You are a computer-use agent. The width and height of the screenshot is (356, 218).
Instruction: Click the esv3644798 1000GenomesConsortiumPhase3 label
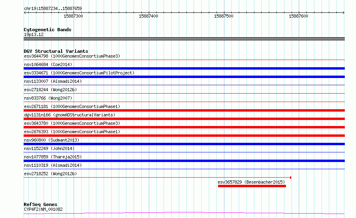(72, 56)
